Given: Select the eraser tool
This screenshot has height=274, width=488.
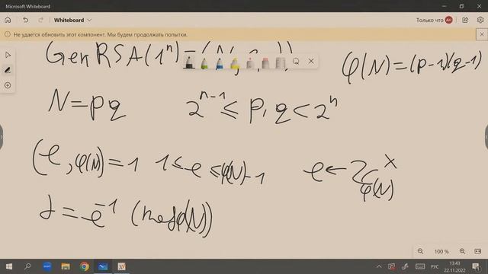Looking at the screenshot, I should tap(265, 63).
